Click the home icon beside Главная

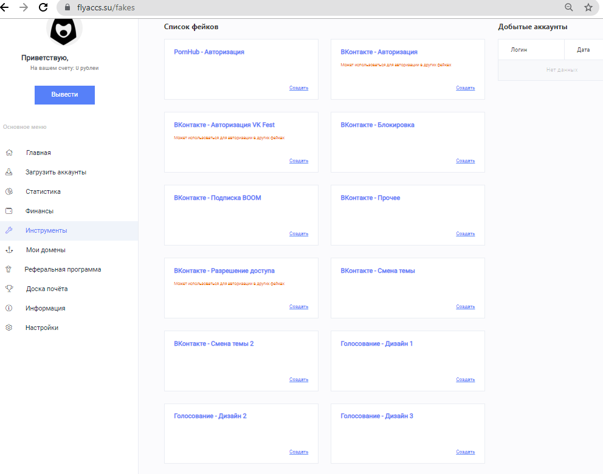[9, 153]
